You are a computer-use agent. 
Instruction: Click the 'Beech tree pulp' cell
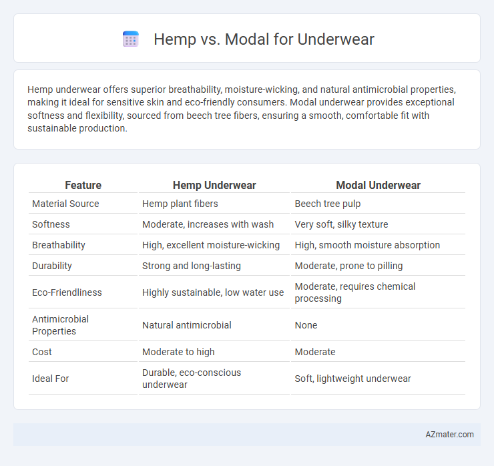pos(327,204)
